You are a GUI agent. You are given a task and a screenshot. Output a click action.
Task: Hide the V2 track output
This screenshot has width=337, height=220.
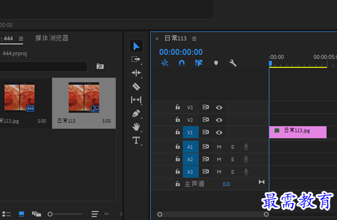point(219,120)
